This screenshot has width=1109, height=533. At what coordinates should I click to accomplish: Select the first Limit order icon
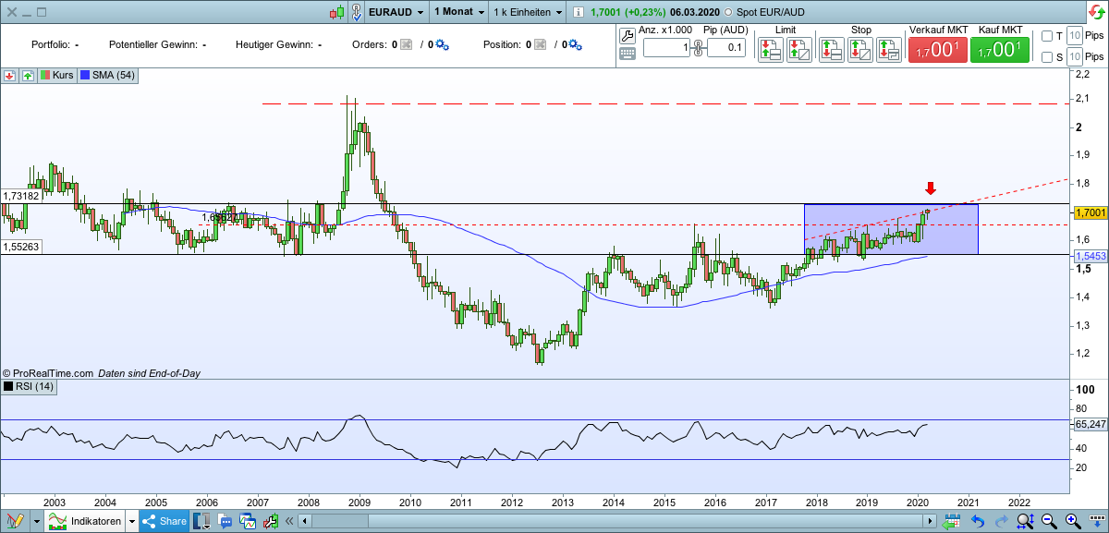pos(769,50)
